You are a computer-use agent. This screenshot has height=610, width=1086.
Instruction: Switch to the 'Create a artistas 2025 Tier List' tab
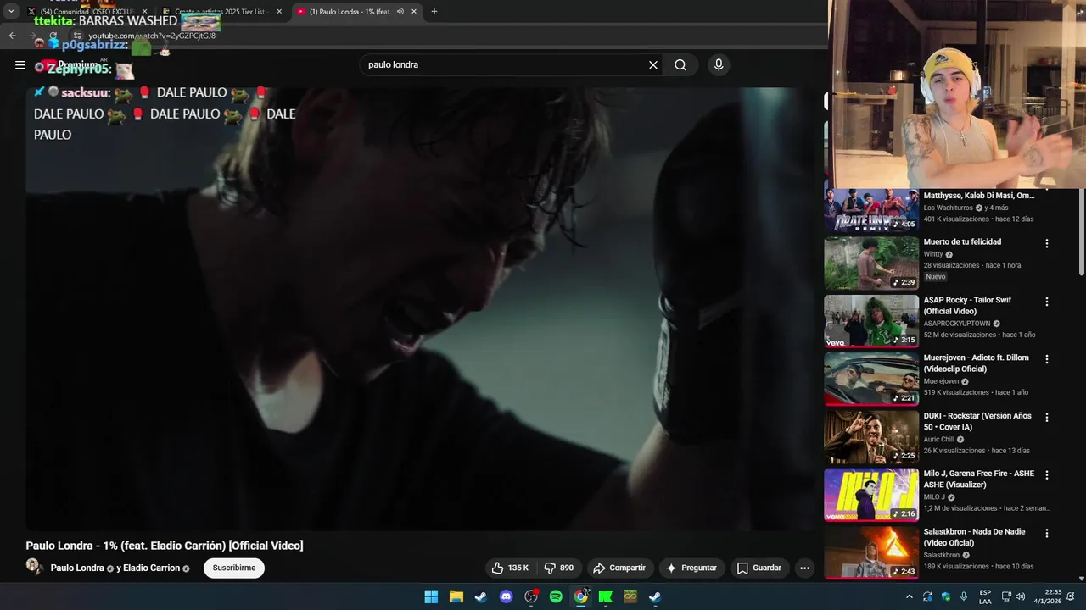221,11
